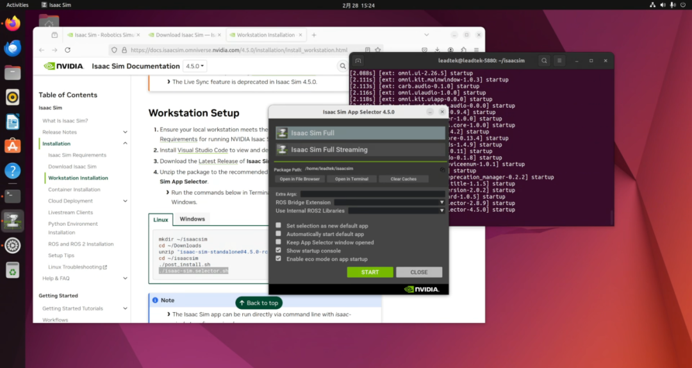Open LibreOffice Writer from the dock

tap(12, 121)
